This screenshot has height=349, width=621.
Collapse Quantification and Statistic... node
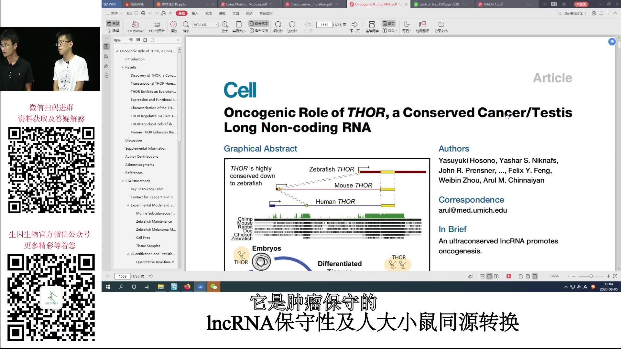128,254
